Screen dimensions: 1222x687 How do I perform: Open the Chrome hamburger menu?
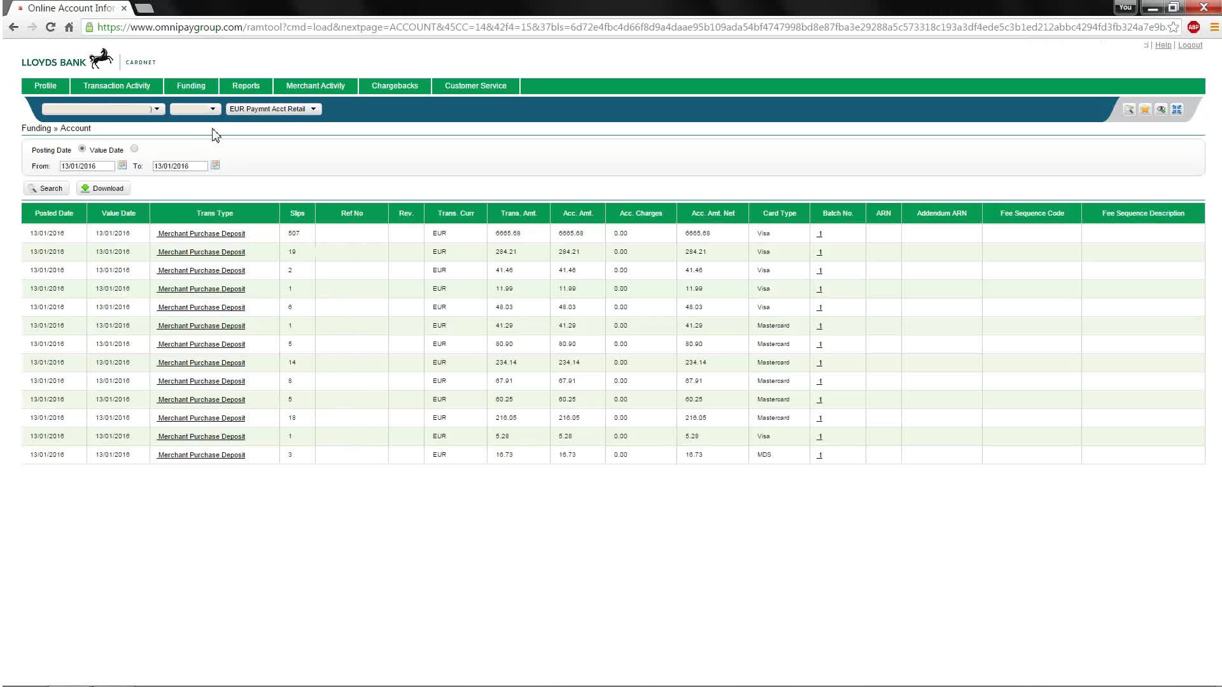pyautogui.click(x=1214, y=27)
